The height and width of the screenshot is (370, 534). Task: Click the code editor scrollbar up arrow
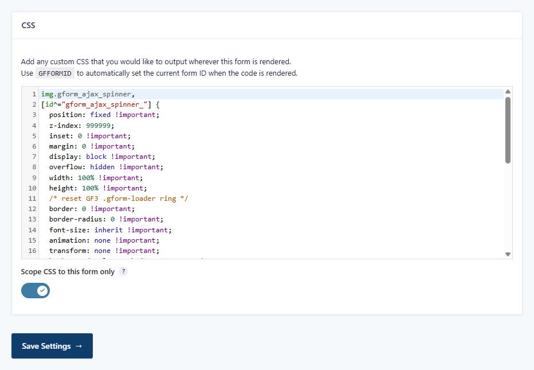(508, 91)
